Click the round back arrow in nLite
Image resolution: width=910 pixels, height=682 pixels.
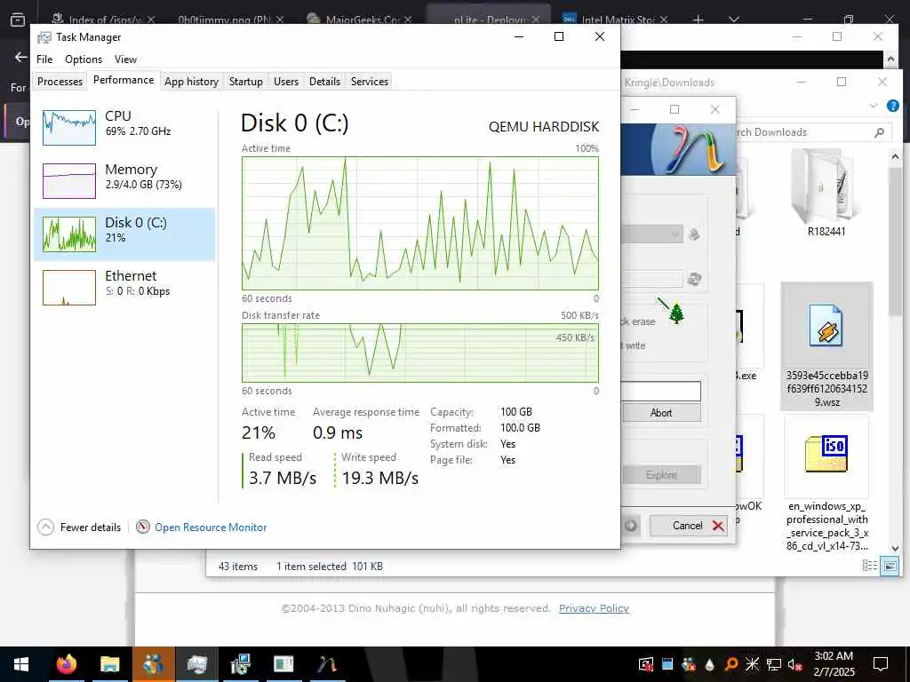point(631,526)
